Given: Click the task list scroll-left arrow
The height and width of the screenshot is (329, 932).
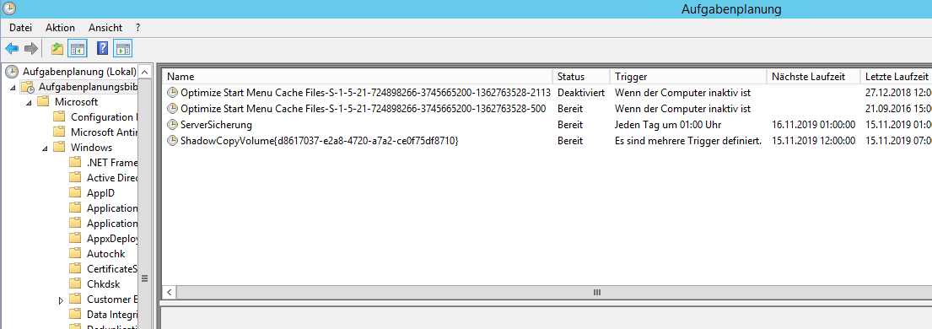Looking at the screenshot, I should [170, 293].
